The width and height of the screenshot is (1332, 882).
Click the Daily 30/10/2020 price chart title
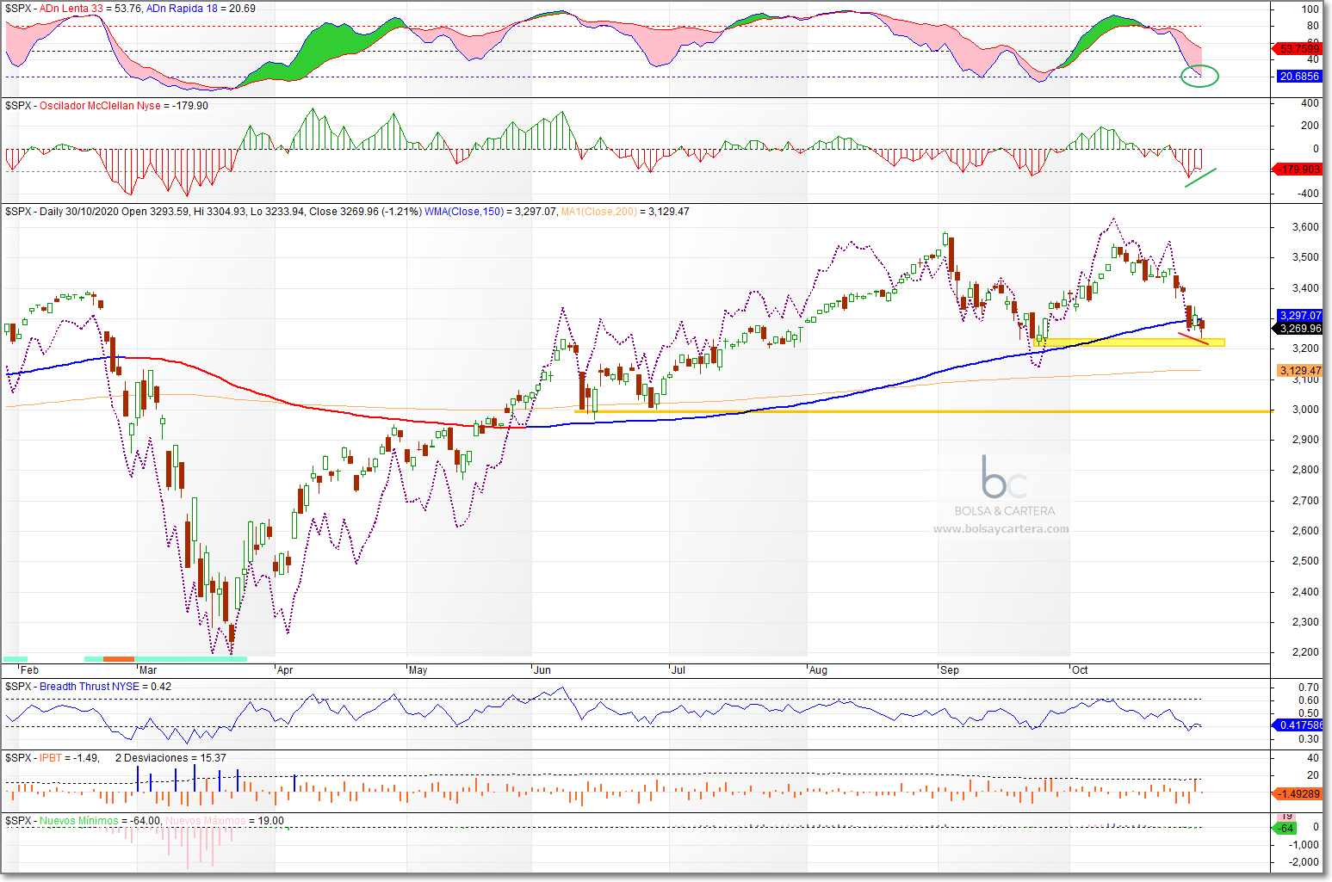pyautogui.click(x=79, y=212)
